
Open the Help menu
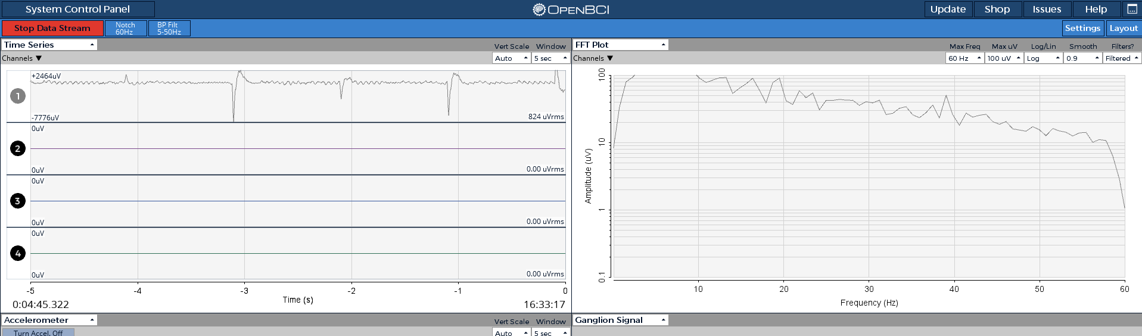point(1096,9)
